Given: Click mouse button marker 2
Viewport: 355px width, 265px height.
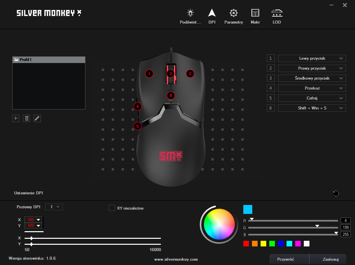Looking at the screenshot, I should 190,73.
